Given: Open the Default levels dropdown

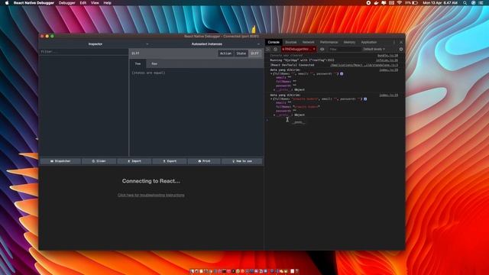Looking at the screenshot, I should (374, 49).
